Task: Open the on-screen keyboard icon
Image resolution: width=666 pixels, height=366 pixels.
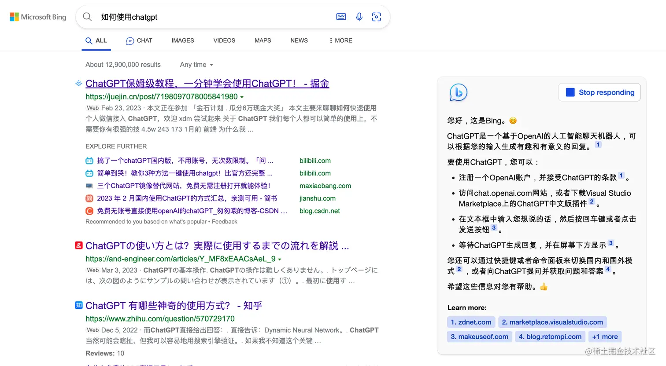Action: click(341, 17)
